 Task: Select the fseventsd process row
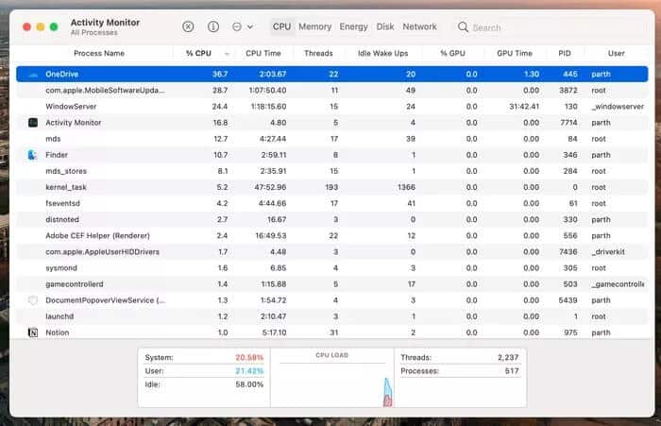(x=331, y=203)
